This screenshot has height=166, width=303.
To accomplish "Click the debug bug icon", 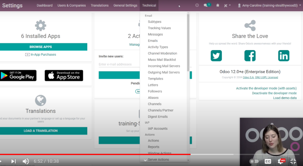I will (218, 5).
